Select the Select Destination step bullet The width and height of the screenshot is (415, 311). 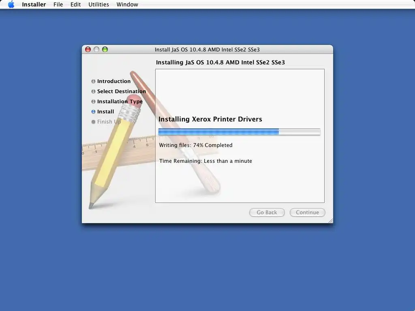pyautogui.click(x=93, y=91)
